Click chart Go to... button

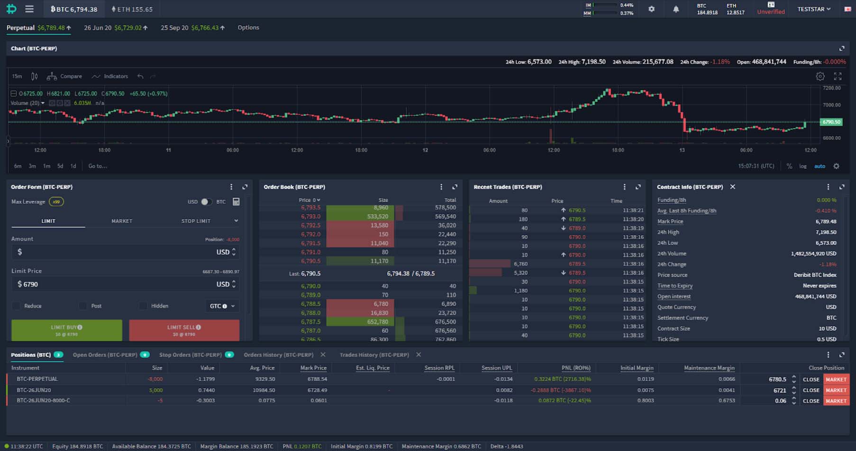click(x=98, y=166)
